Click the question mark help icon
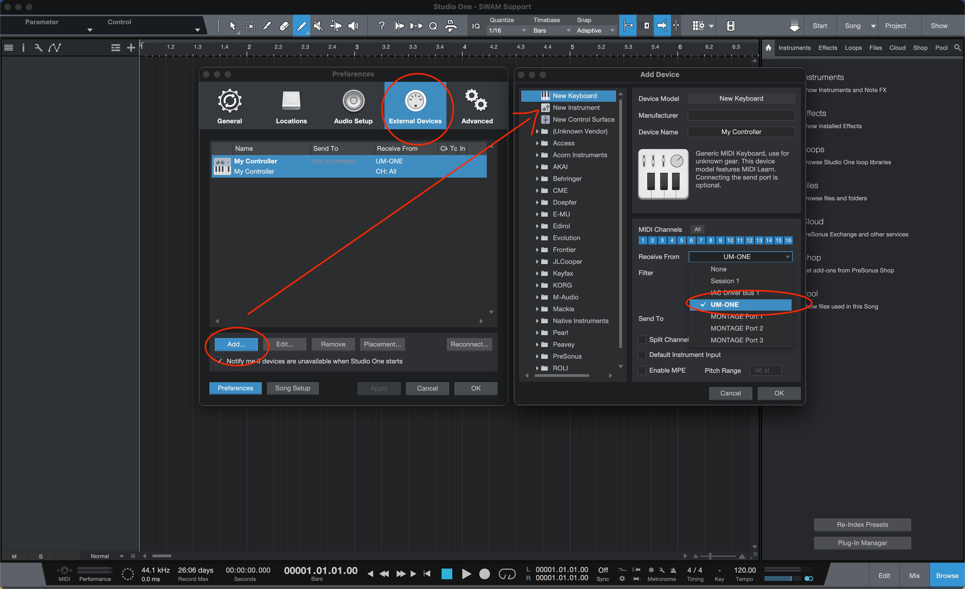 point(382,26)
